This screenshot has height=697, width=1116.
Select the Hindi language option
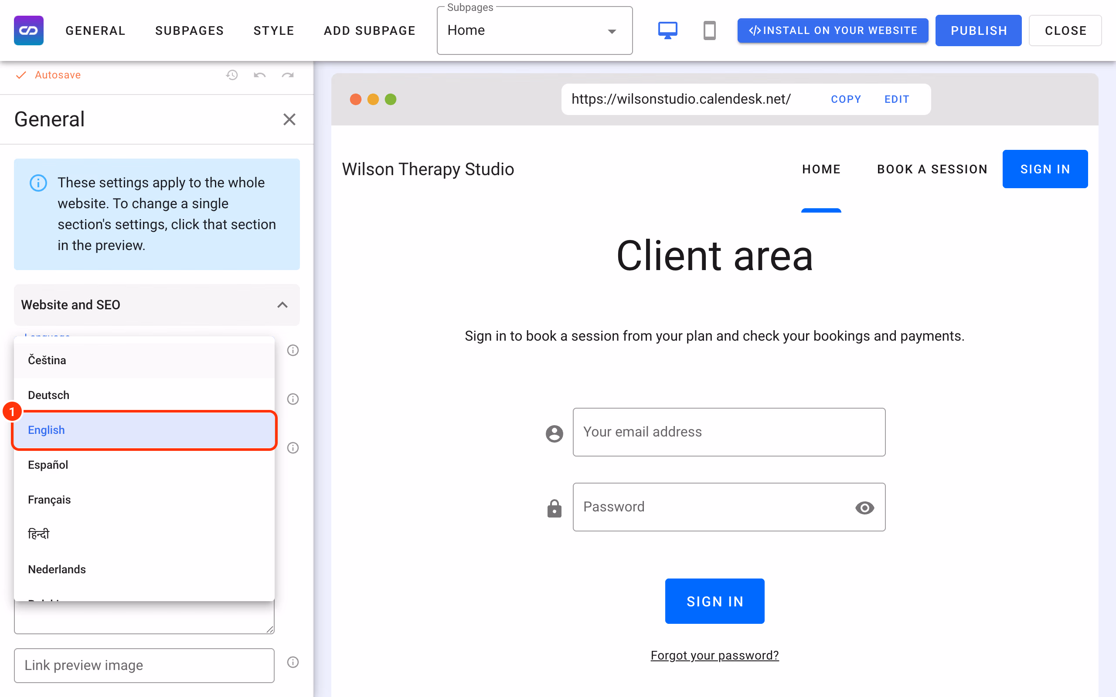144,535
